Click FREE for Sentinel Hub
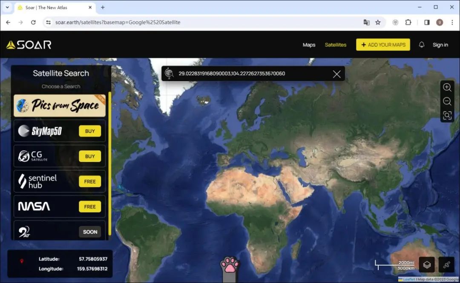The height and width of the screenshot is (283, 460). [x=90, y=181]
